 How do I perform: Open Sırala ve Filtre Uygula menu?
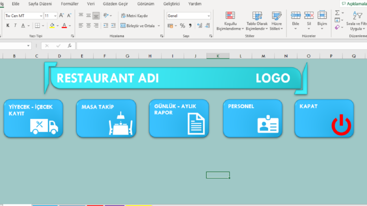point(357,21)
